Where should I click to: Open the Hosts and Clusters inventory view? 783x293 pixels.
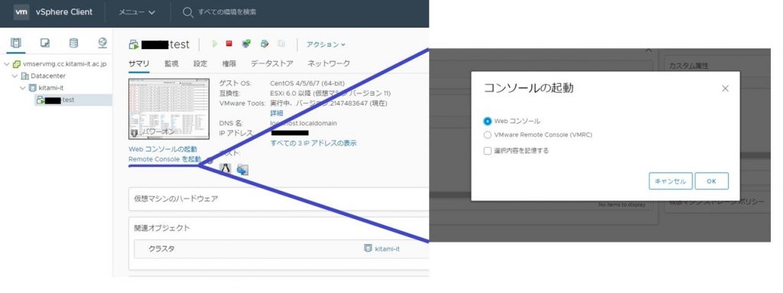16,43
